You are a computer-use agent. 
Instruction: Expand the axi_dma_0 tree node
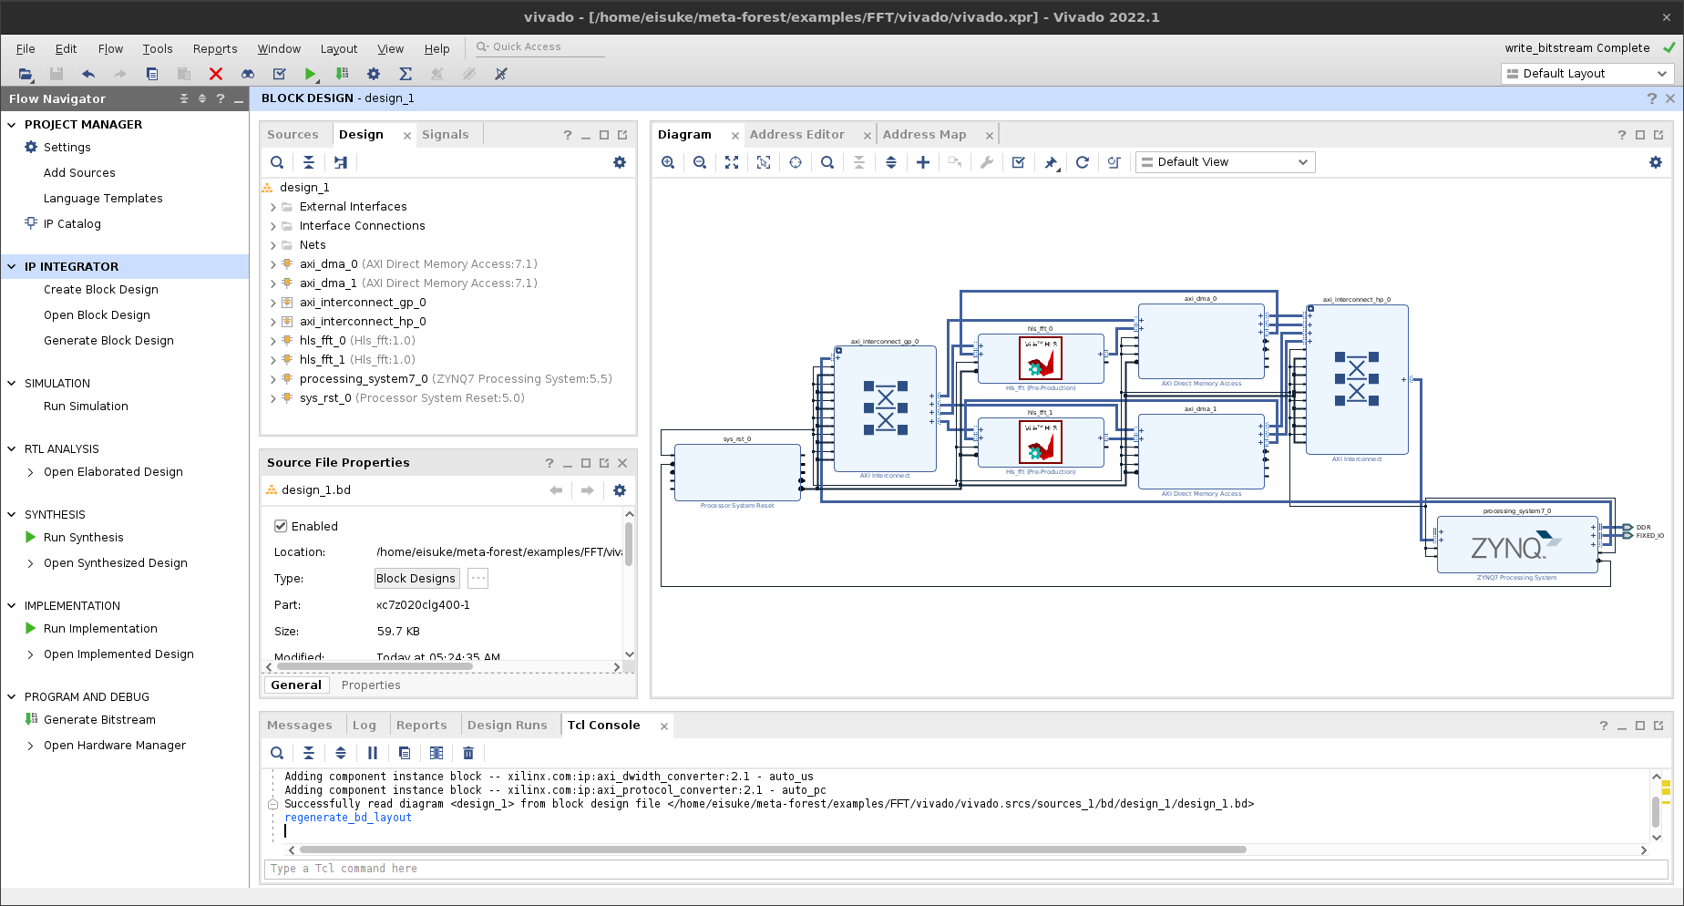point(272,264)
